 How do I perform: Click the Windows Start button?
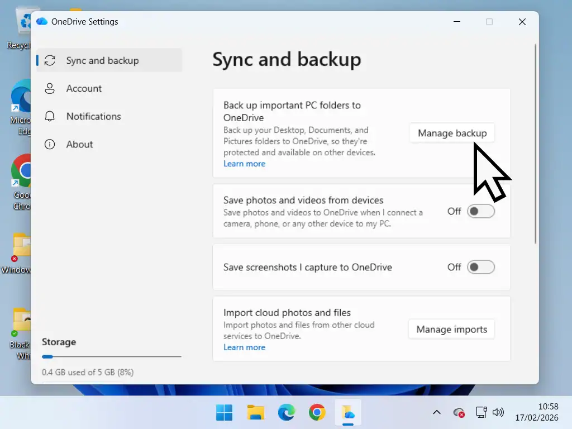pos(224,412)
